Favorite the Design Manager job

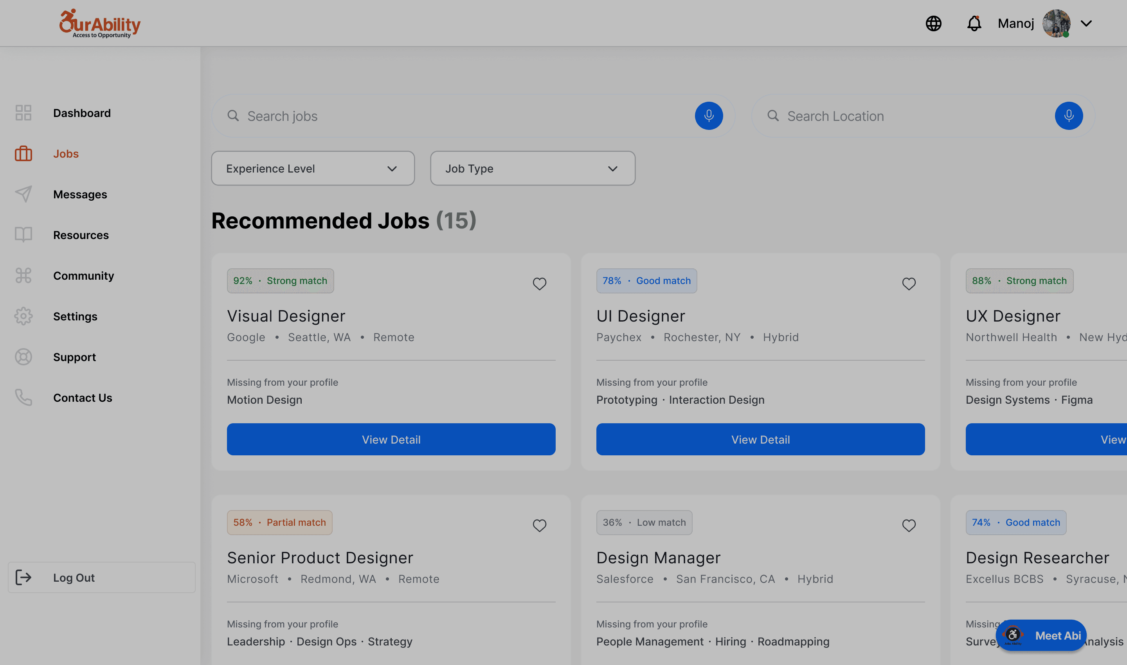(909, 525)
